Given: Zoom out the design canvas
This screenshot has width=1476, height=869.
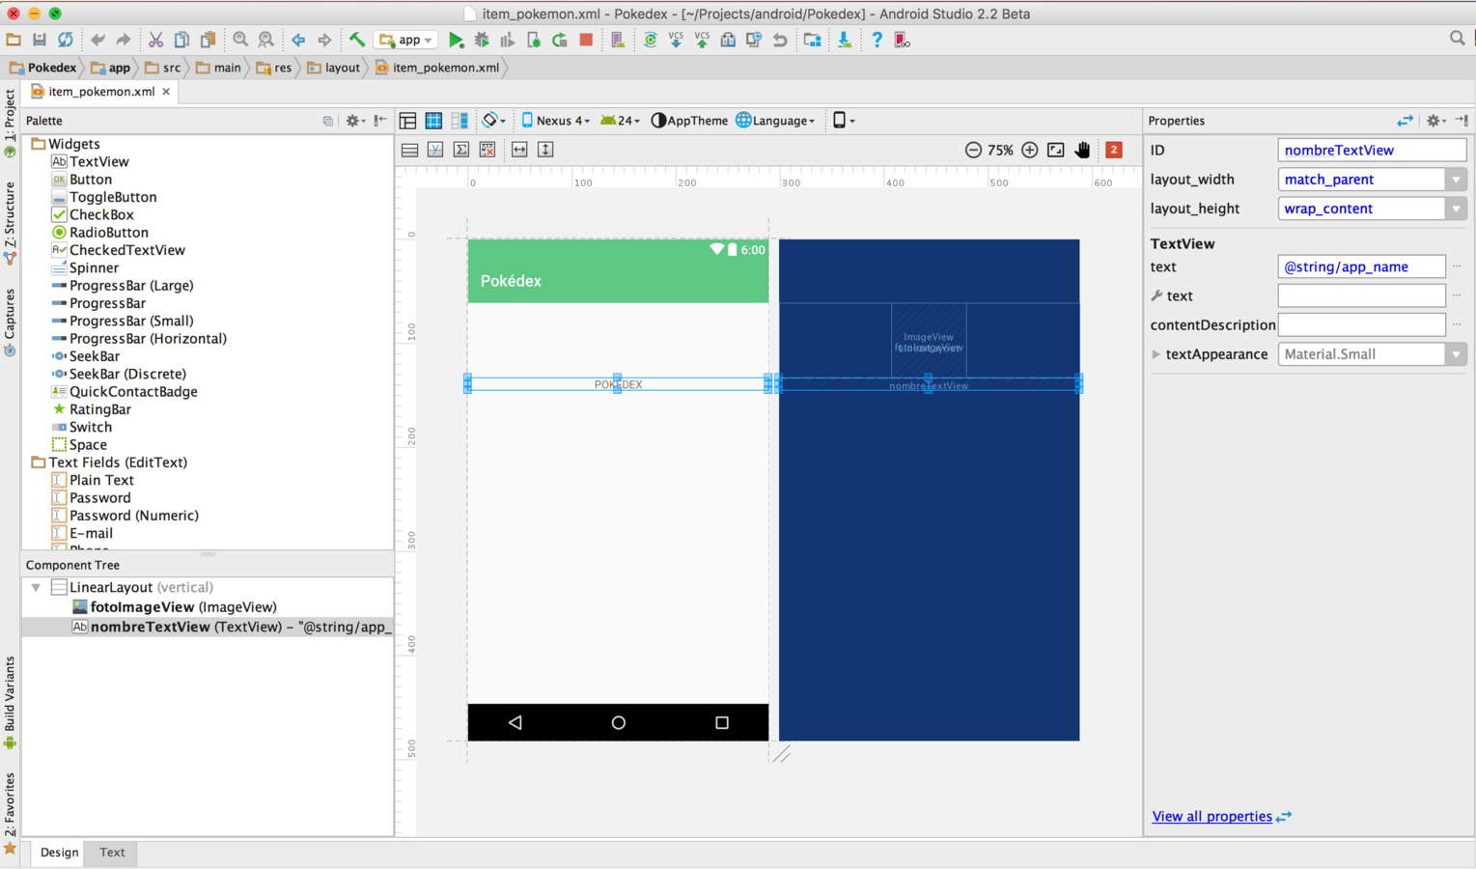Looking at the screenshot, I should tap(973, 150).
